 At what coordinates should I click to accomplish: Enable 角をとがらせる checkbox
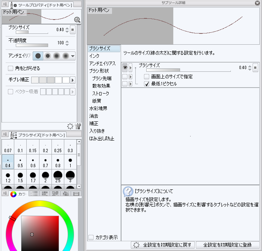click(11, 68)
